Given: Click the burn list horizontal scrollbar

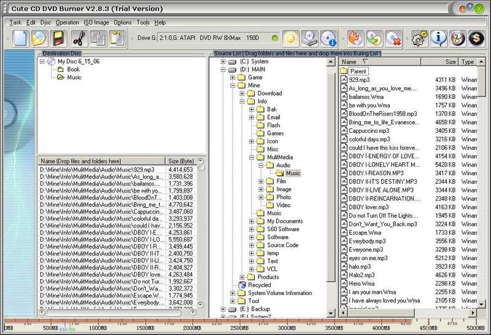Looking at the screenshot, I should coord(117,312).
